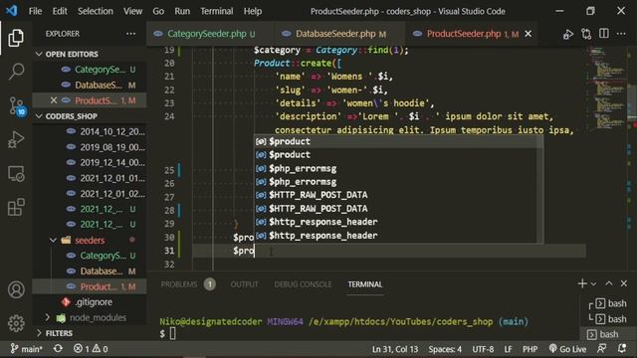The image size is (637, 358).
Task: Select the last bash terminal in list
Action: (x=608, y=334)
